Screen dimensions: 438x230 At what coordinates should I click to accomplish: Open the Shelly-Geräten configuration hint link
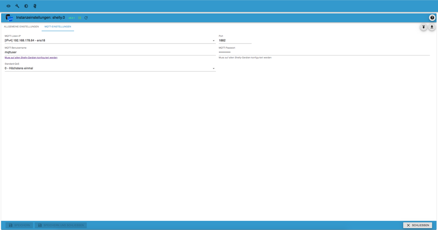click(x=31, y=58)
